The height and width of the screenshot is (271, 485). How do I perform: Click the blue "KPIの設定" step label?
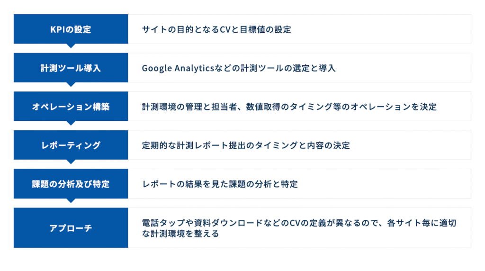tap(71, 29)
